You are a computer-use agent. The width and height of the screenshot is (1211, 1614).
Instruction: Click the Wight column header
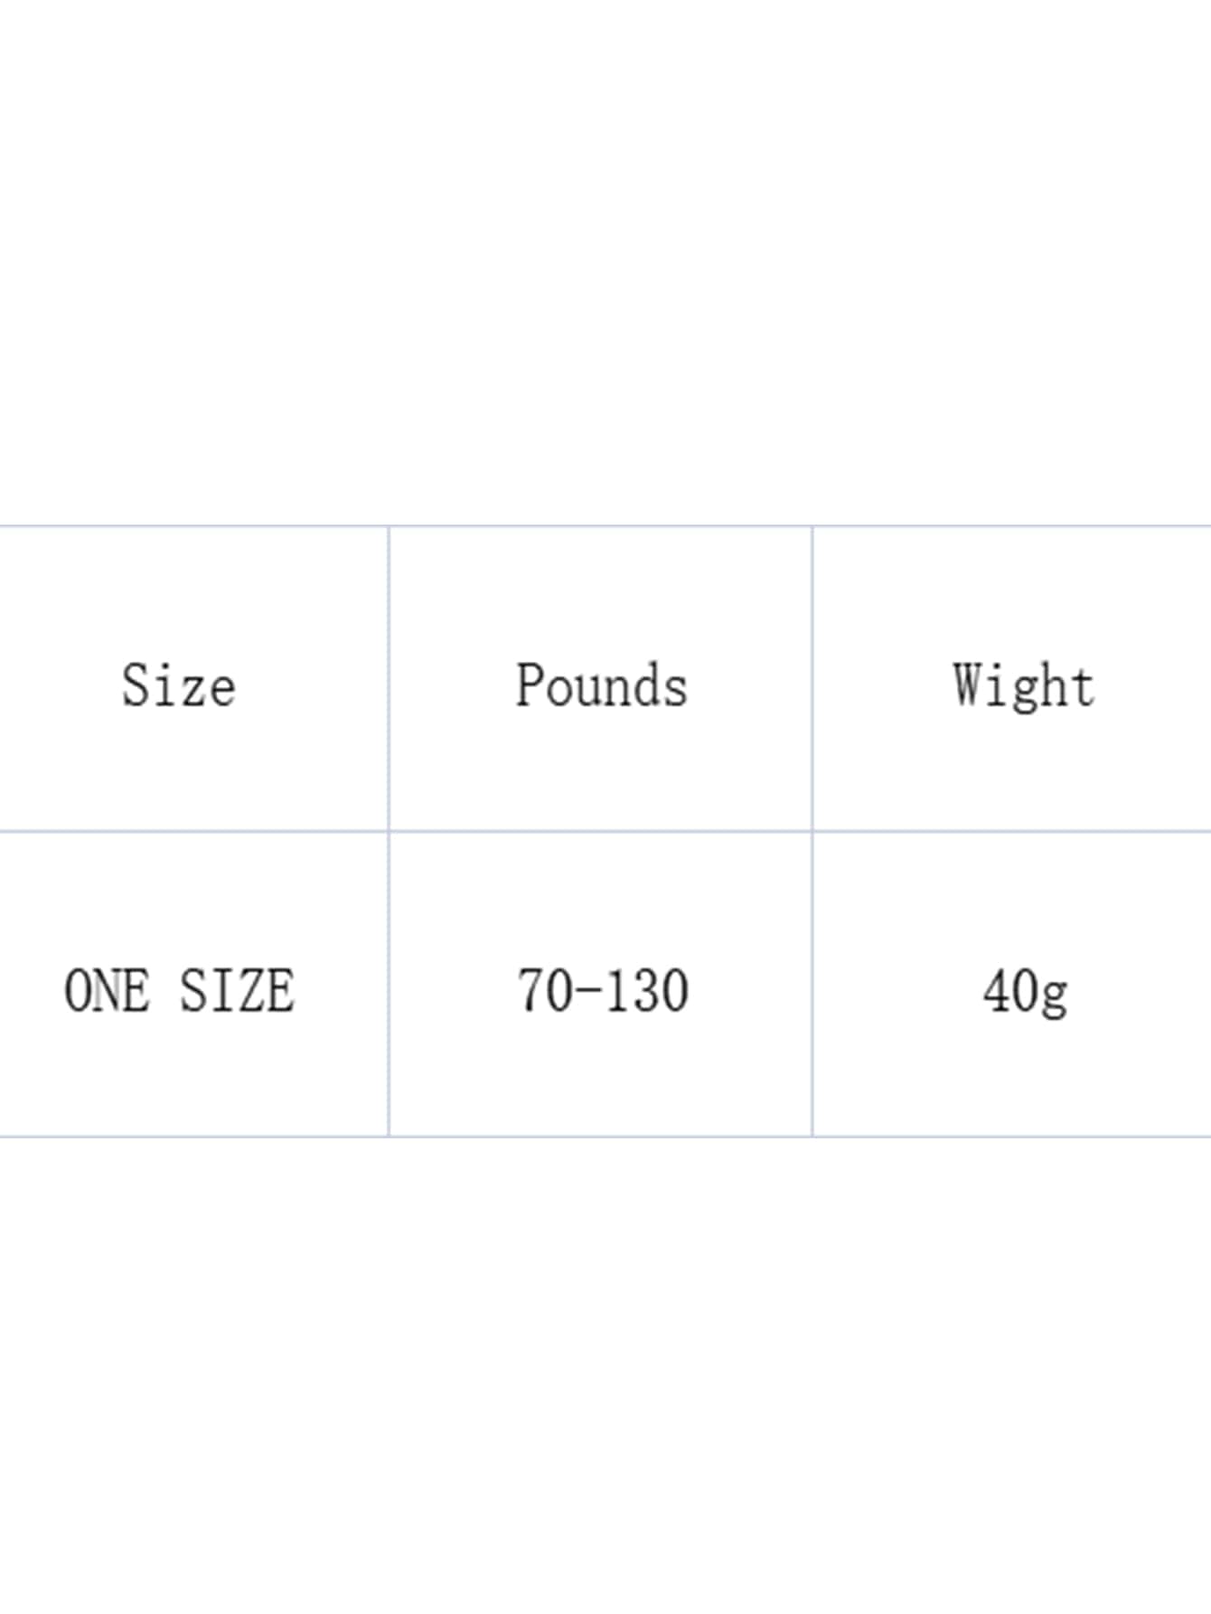click(x=1023, y=684)
